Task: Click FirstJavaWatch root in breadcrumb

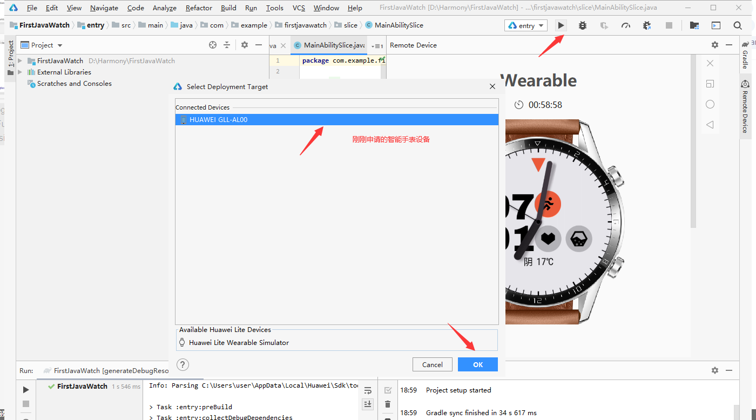Action: click(40, 25)
